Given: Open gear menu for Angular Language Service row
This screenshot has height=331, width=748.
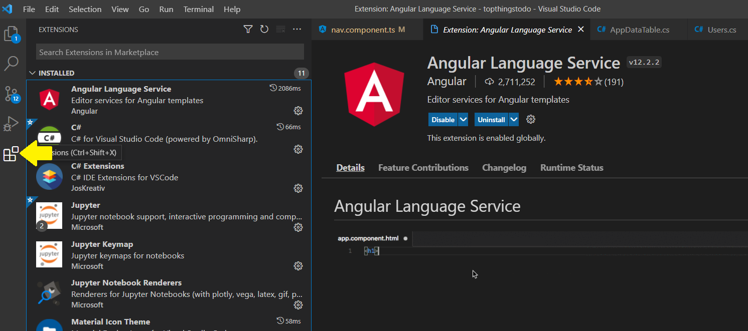Looking at the screenshot, I should 298,110.
